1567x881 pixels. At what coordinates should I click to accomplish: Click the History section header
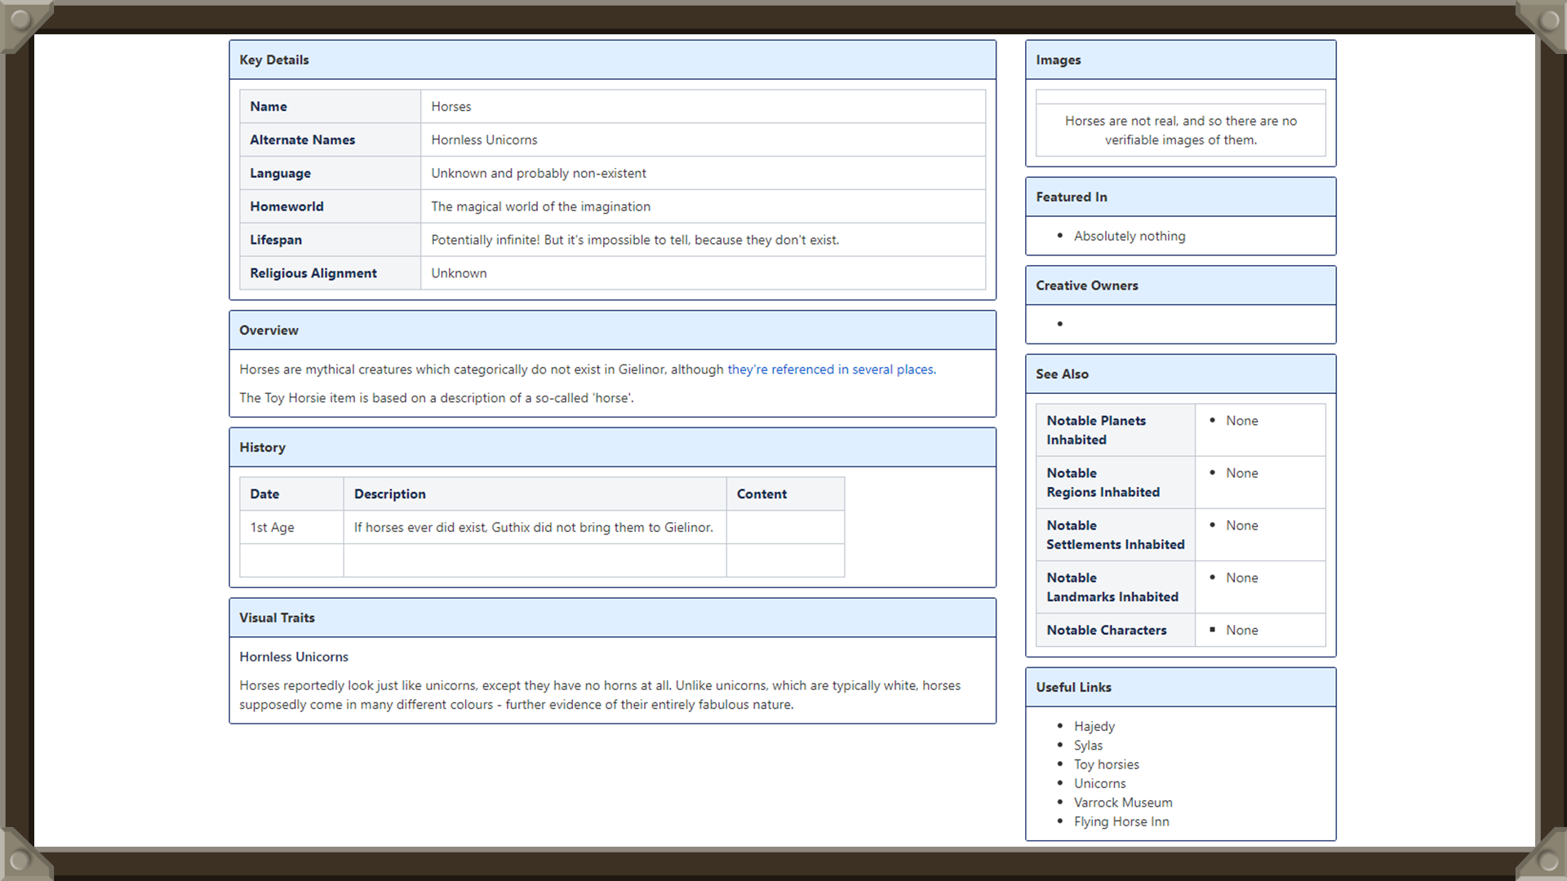click(x=612, y=447)
